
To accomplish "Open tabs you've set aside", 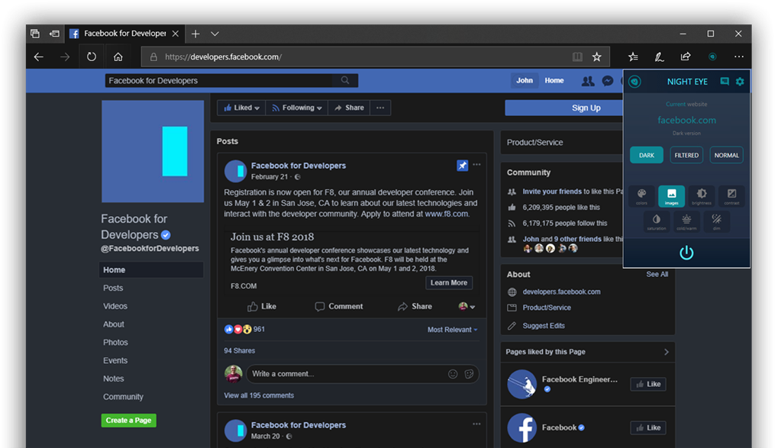I will click(x=34, y=34).
